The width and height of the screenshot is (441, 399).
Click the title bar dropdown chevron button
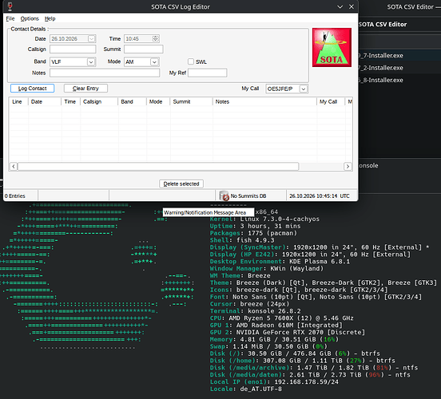340,6
